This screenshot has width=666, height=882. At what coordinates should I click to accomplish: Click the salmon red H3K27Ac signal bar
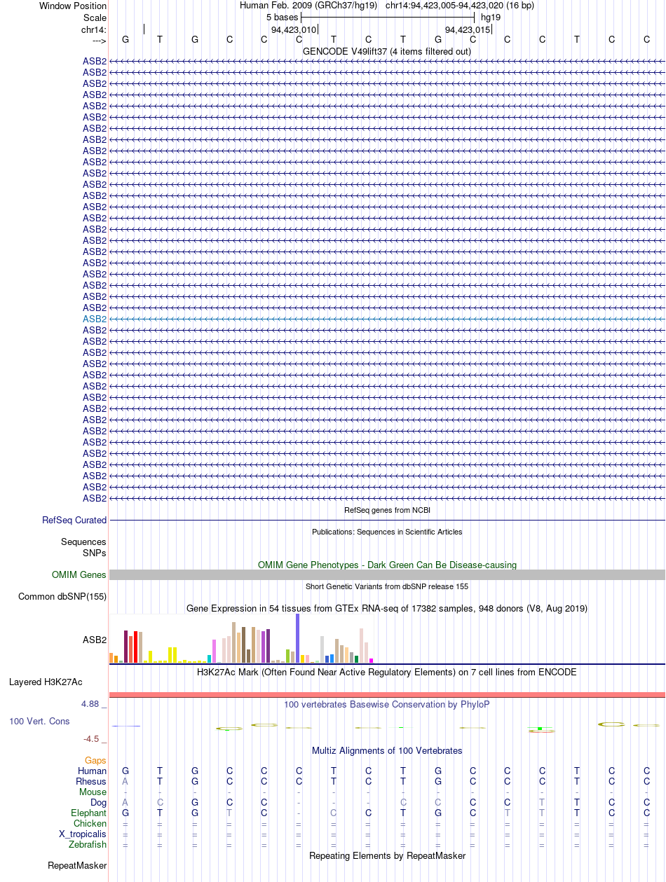tap(387, 695)
